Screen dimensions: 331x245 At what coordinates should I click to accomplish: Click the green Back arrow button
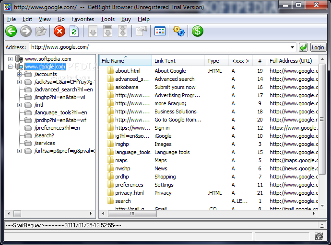pyautogui.click(x=11, y=31)
